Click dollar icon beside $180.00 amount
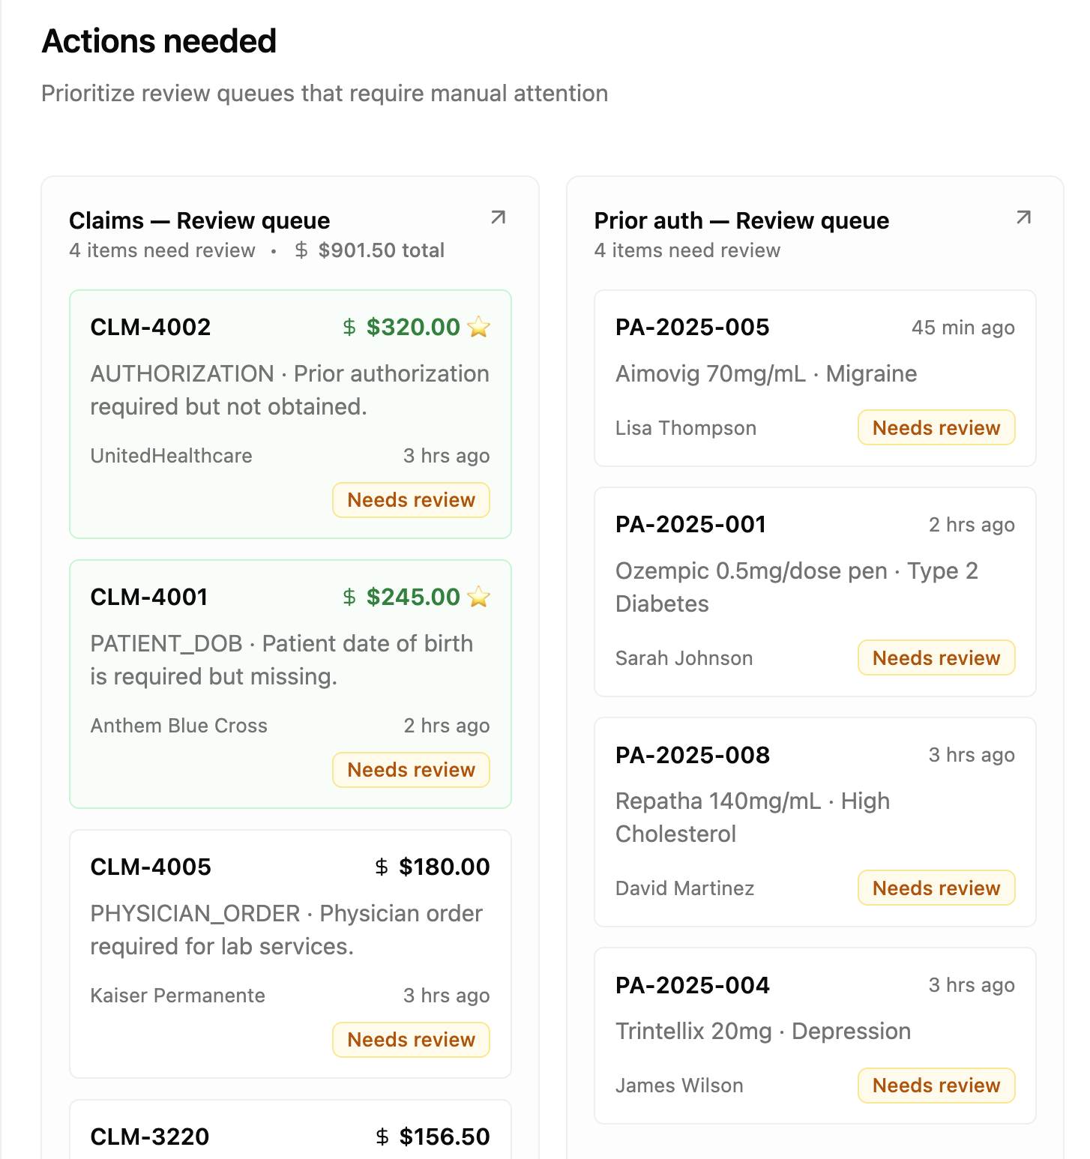Screen dimensions: 1090x1159 tap(382, 867)
